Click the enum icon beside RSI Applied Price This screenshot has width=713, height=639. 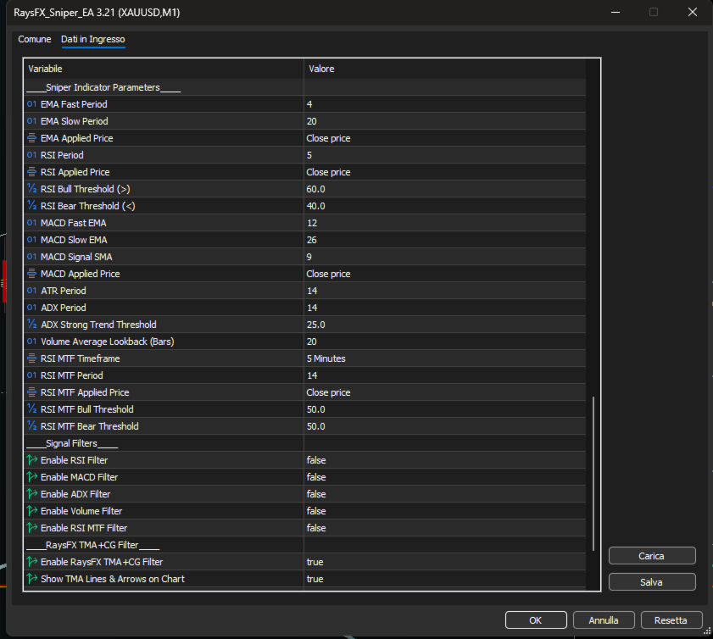coord(31,172)
